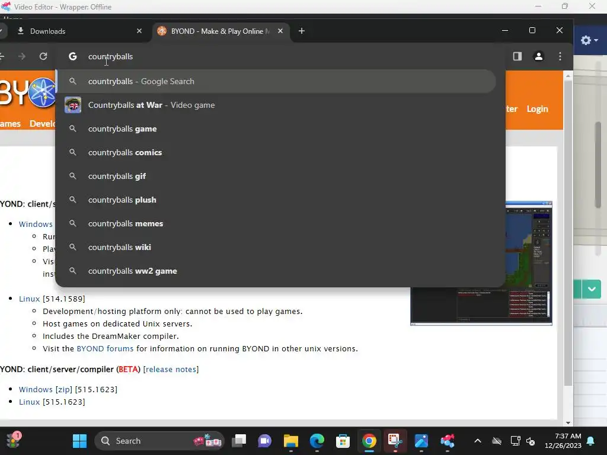Open the Chrome profile avatar menu
The width and height of the screenshot is (607, 455).
click(x=538, y=56)
